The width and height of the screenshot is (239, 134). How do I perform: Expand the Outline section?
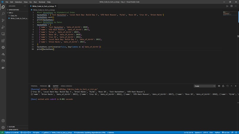17,127
